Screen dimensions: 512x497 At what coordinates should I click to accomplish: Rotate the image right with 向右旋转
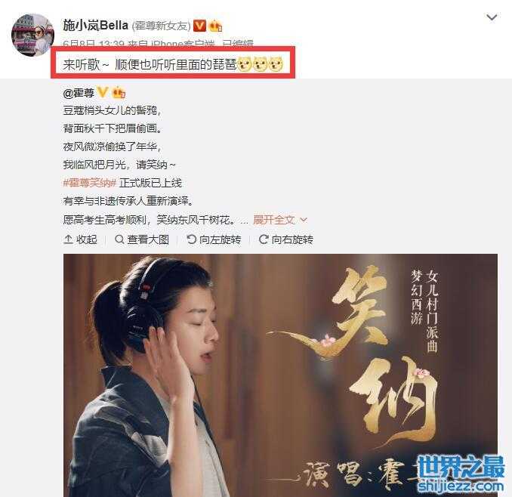(x=286, y=239)
